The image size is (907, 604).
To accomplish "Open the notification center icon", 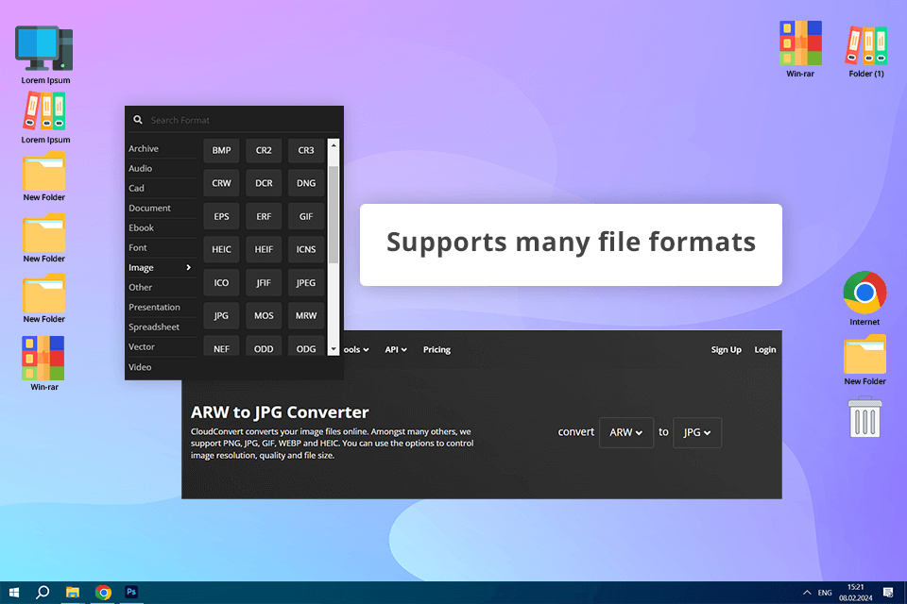I will pos(888,593).
